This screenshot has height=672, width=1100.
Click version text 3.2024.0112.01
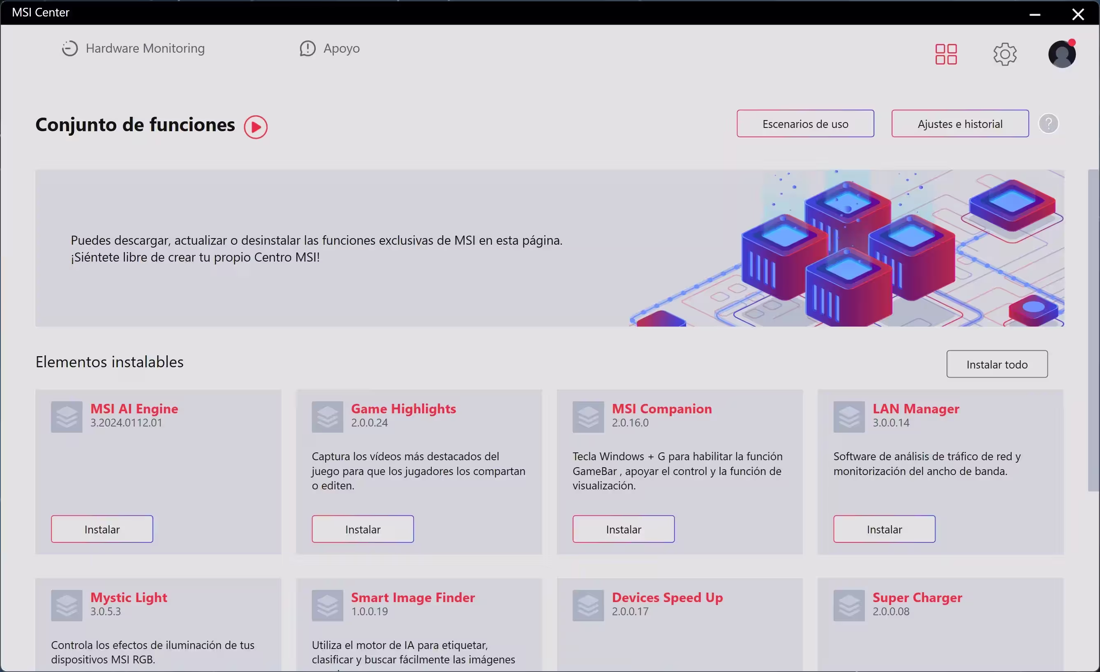pos(126,423)
